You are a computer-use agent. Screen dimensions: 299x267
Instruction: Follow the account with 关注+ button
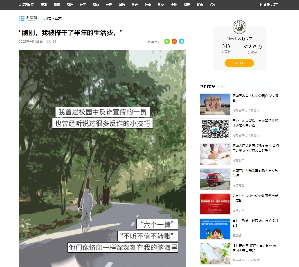point(239,63)
